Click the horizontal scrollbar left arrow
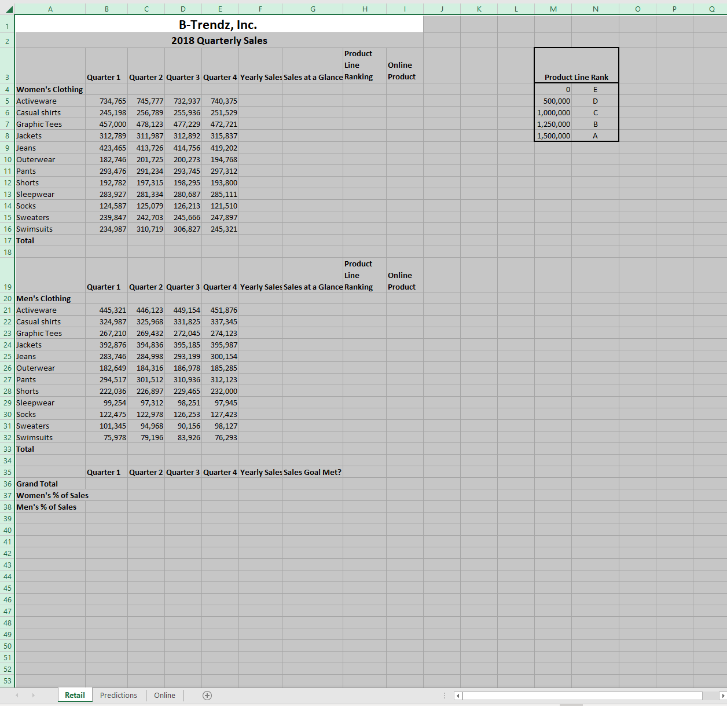 coord(457,696)
